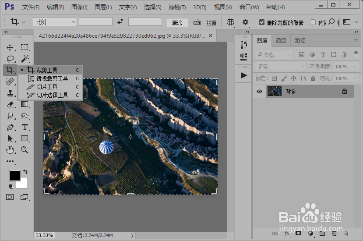Open the Layers panel flyout menu

click(x=356, y=41)
